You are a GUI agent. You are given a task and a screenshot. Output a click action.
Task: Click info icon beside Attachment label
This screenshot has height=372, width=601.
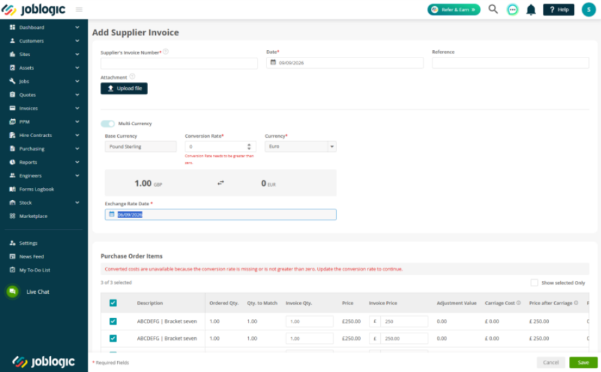pyautogui.click(x=133, y=76)
